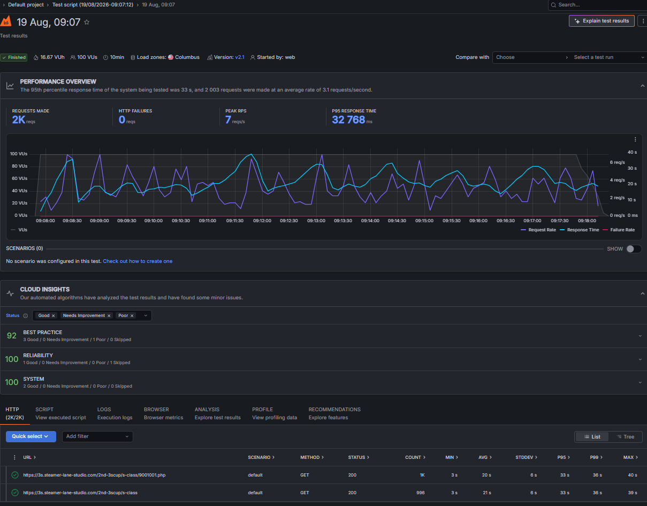Click the green check icon for 9001001.php row

point(15,475)
